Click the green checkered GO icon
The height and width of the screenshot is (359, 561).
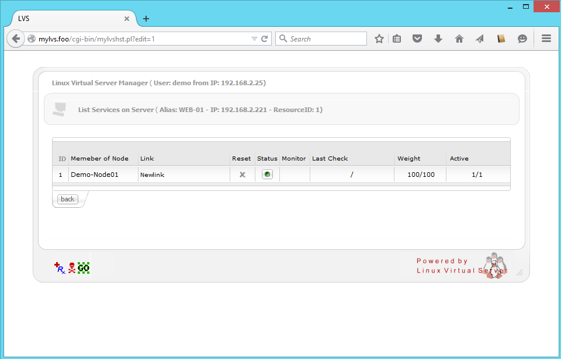click(84, 268)
